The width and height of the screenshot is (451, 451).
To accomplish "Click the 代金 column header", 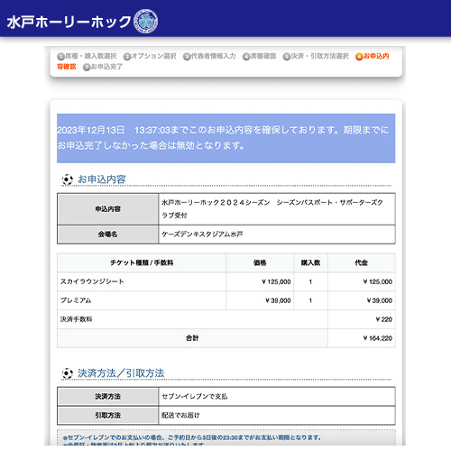I will 362,262.
